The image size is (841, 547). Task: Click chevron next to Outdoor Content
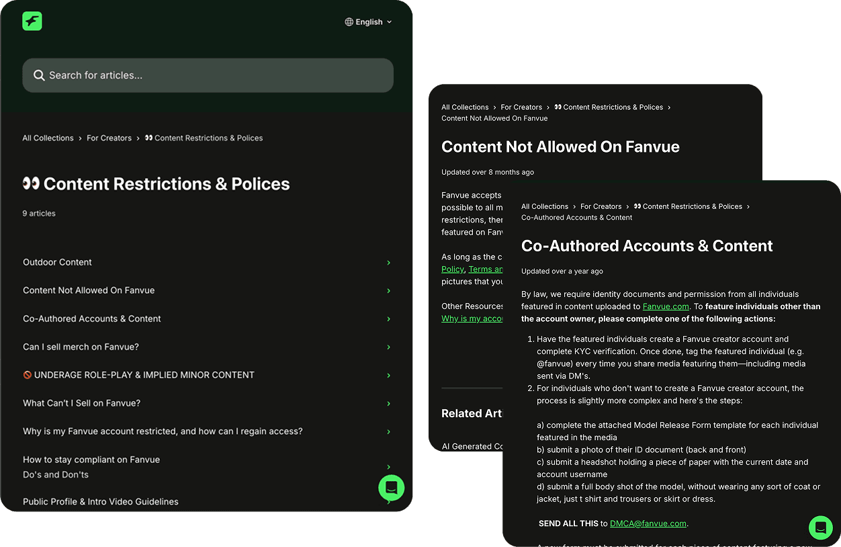tap(388, 263)
